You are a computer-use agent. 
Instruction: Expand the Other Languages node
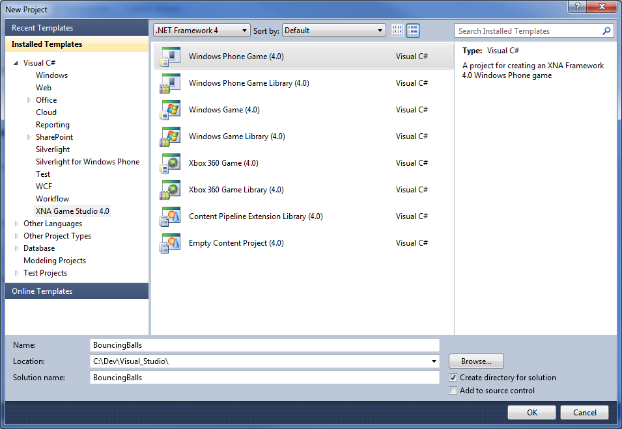[16, 224]
